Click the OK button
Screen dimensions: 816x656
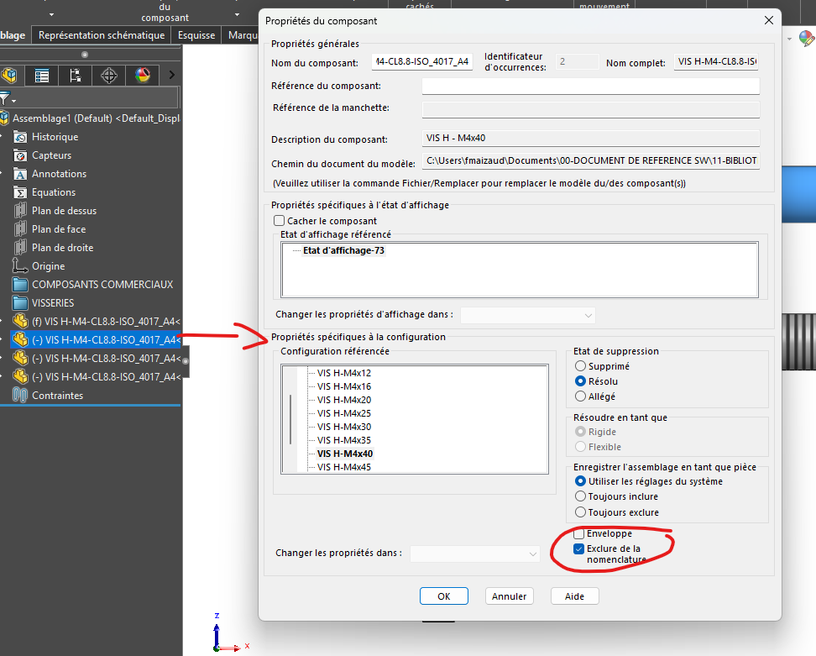point(443,596)
